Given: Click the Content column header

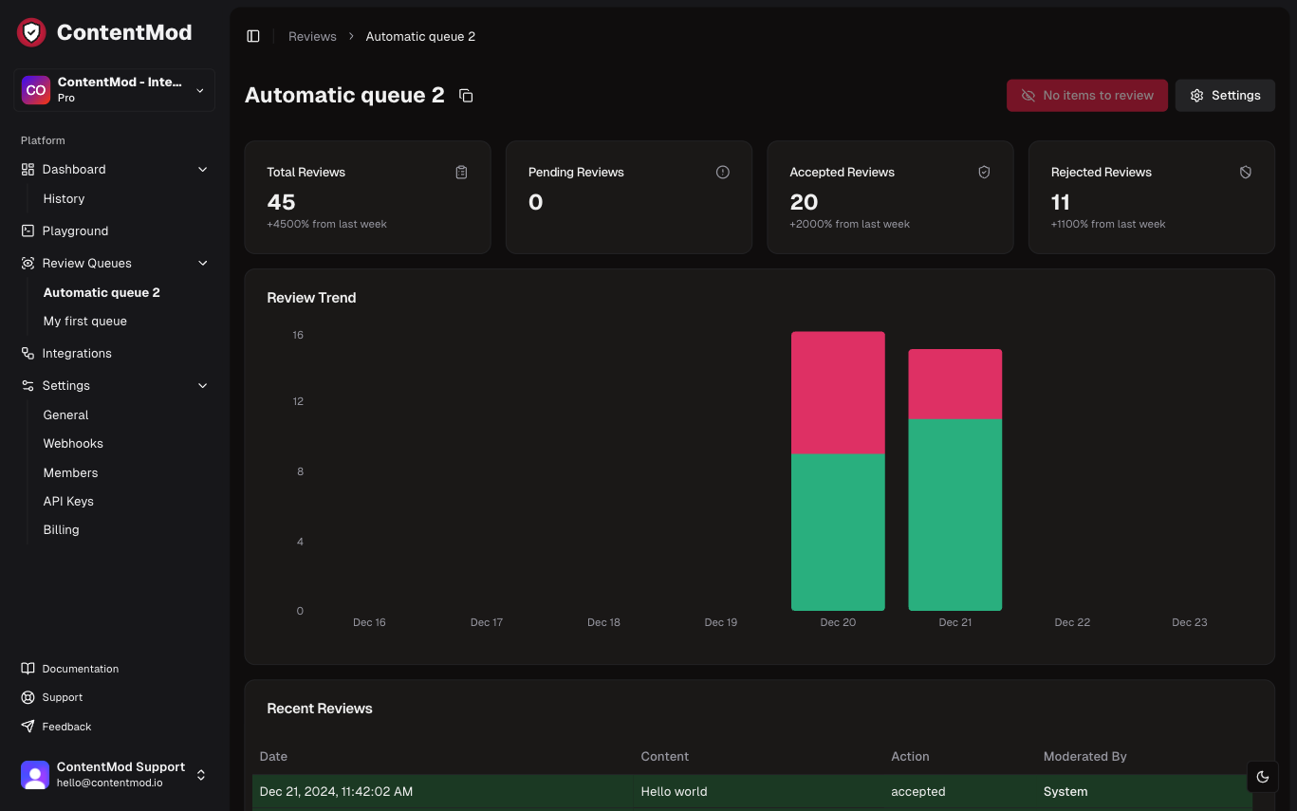Looking at the screenshot, I should pos(665,756).
